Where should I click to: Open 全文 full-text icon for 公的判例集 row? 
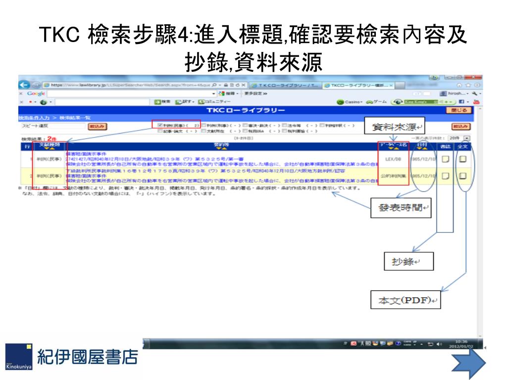tap(463, 176)
